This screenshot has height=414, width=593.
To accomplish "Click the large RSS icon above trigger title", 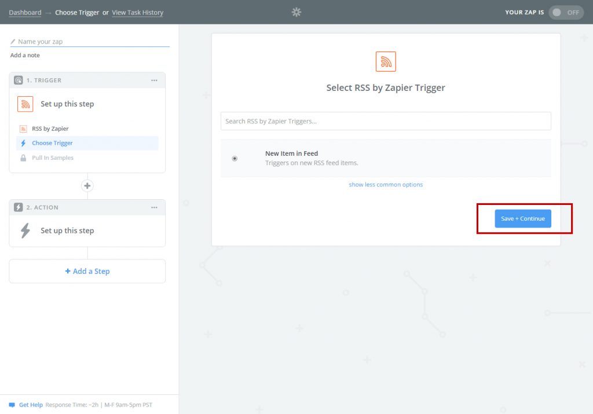I will (386, 61).
